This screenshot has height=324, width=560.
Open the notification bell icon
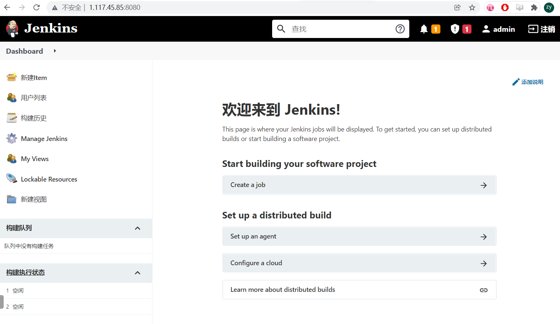(424, 29)
